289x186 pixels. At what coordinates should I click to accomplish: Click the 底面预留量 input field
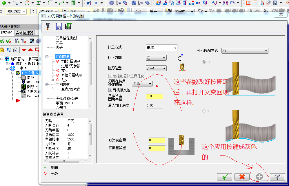pos(157,148)
